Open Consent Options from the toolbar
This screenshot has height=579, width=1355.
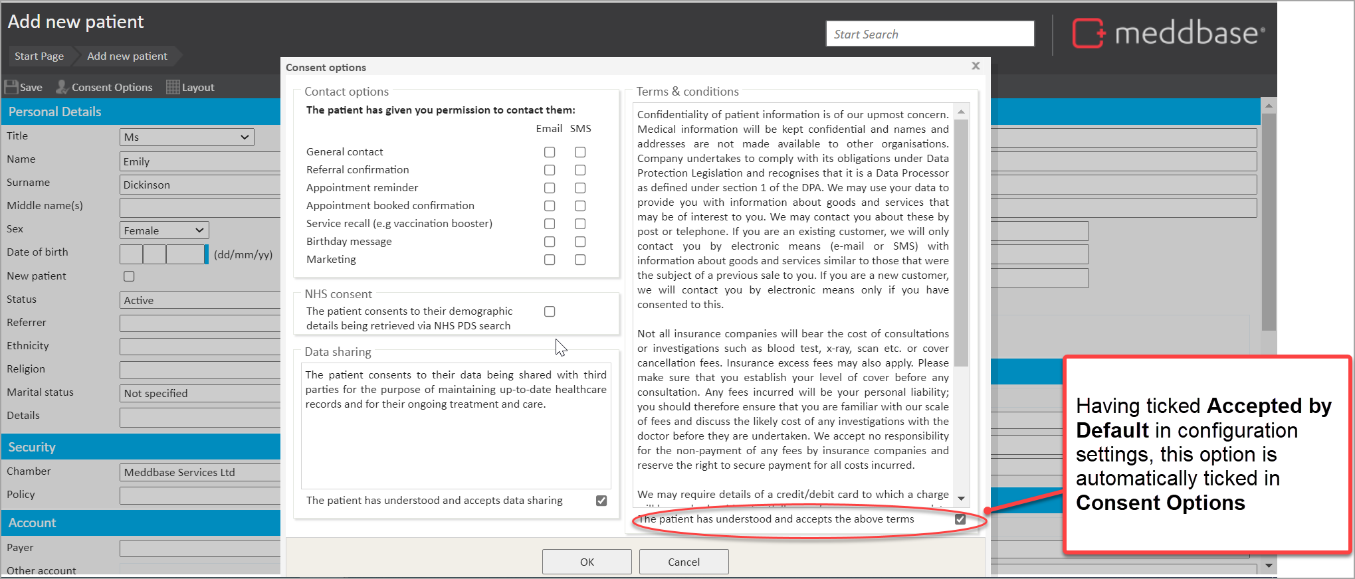click(x=104, y=87)
